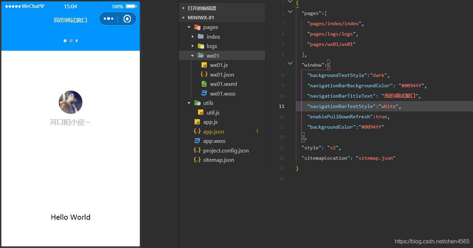The height and width of the screenshot is (248, 473).
Task: Select app.json in the file tree
Action: [214, 131]
